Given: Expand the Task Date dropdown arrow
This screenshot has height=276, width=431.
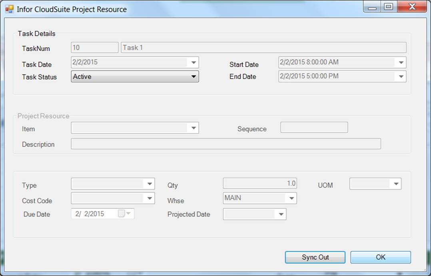Looking at the screenshot, I should (x=194, y=63).
